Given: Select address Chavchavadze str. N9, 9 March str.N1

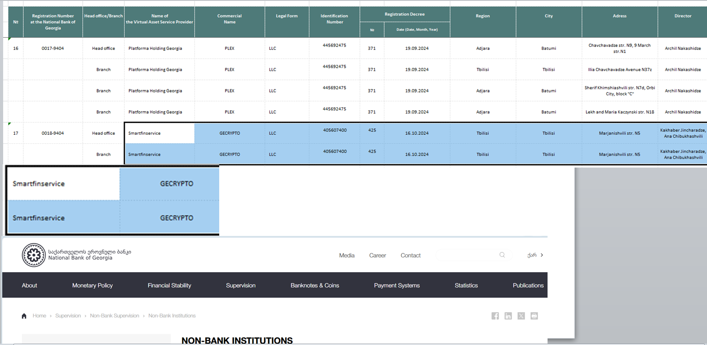Looking at the screenshot, I should point(620,49).
